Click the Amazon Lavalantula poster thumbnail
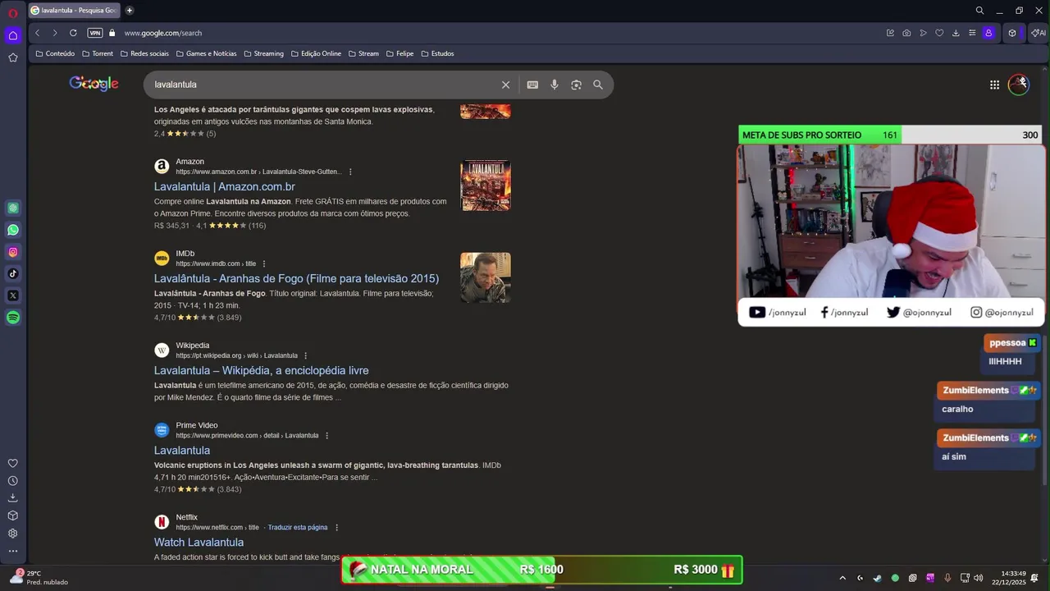Image resolution: width=1050 pixels, height=591 pixels. pos(486,186)
